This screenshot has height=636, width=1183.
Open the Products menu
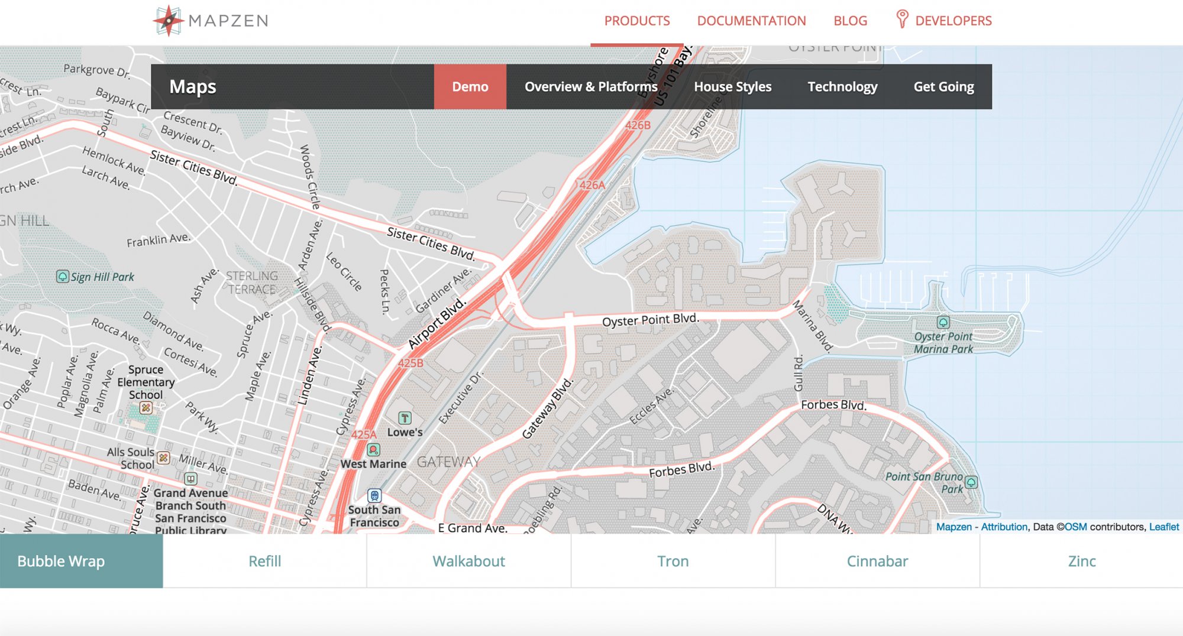pos(637,21)
